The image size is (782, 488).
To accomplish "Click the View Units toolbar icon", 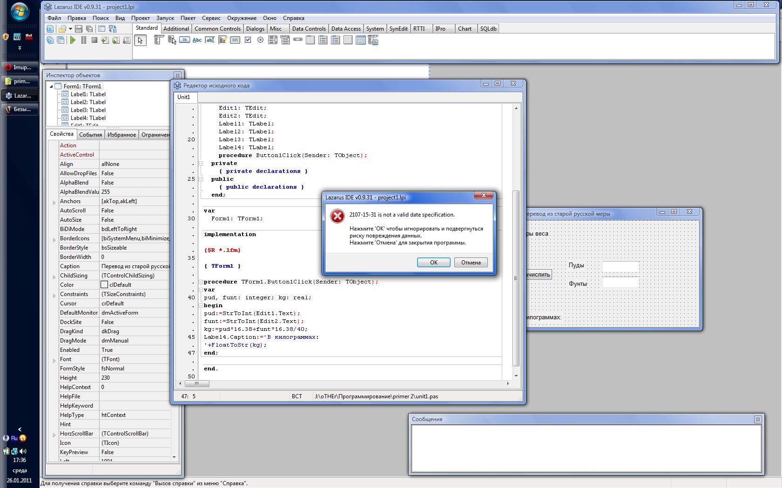I will [x=50, y=40].
